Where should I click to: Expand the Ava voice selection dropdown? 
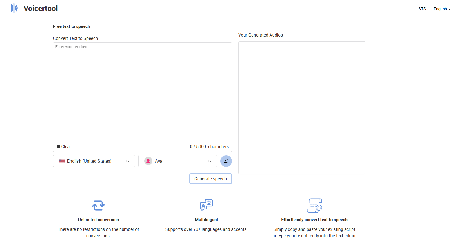pos(178,161)
